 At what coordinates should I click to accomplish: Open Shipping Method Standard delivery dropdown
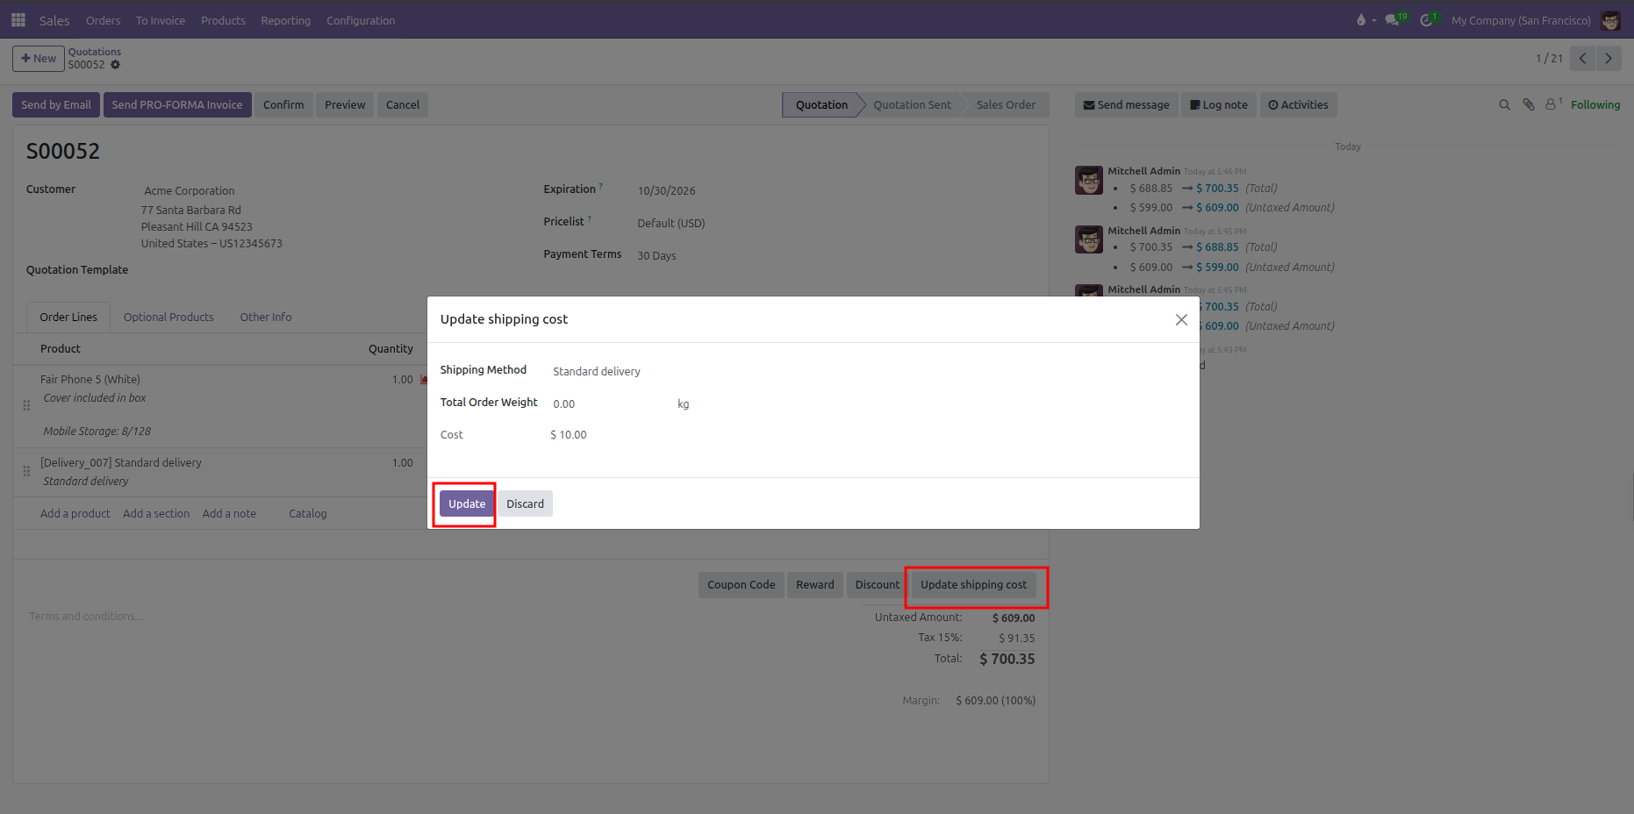point(597,372)
